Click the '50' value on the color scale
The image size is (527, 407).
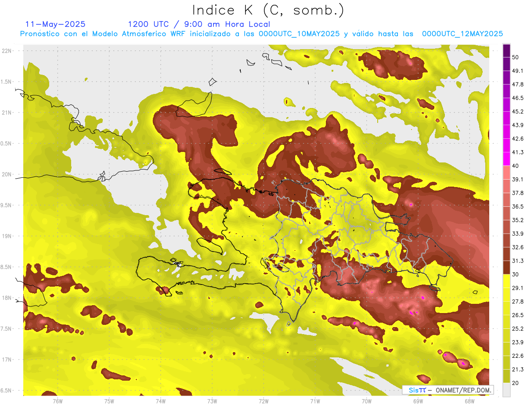click(516, 57)
